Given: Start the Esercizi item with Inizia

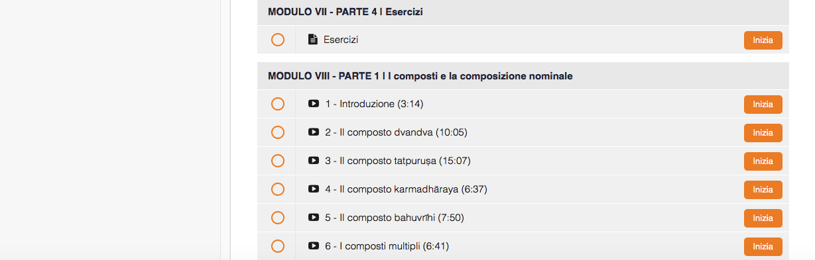Looking at the screenshot, I should pos(763,40).
